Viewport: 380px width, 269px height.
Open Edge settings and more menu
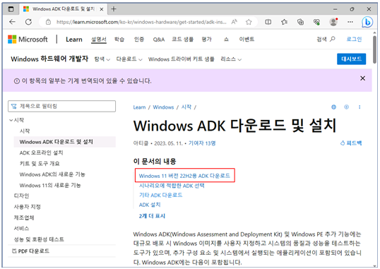coord(350,22)
